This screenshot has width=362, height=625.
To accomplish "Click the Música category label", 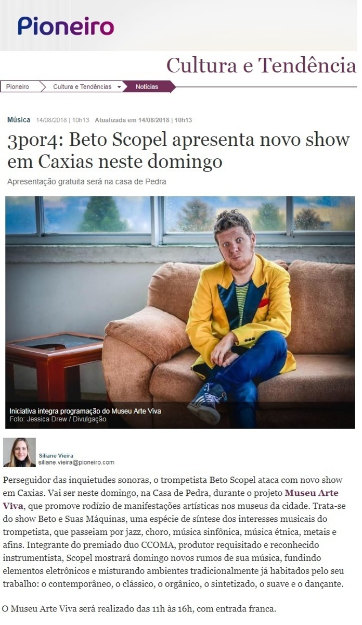I will pos(19,120).
